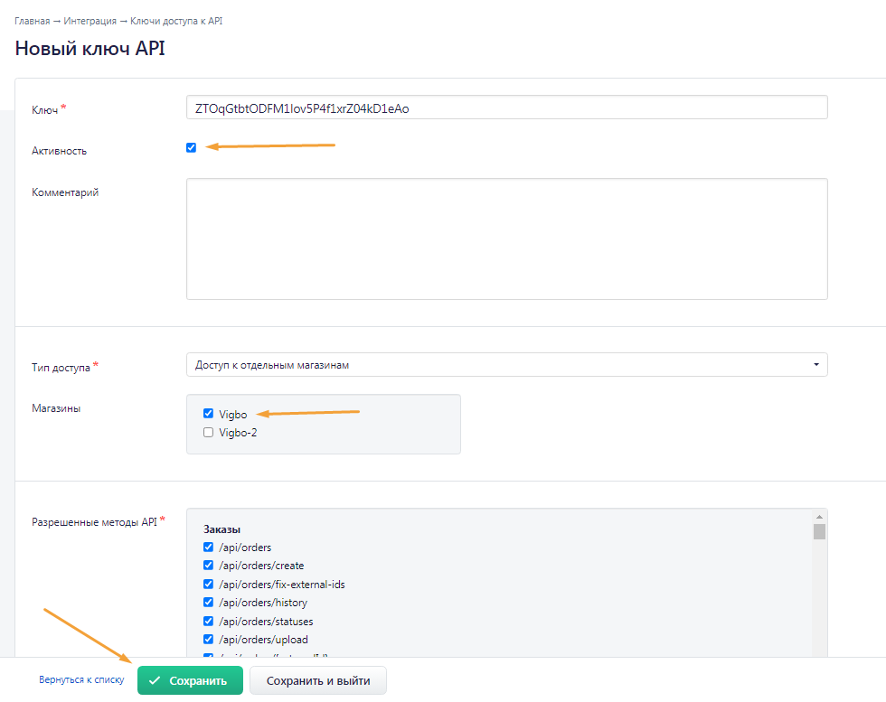The width and height of the screenshot is (886, 702).
Task: Open the Интеграция breadcrumb link
Action: pyautogui.click(x=90, y=21)
